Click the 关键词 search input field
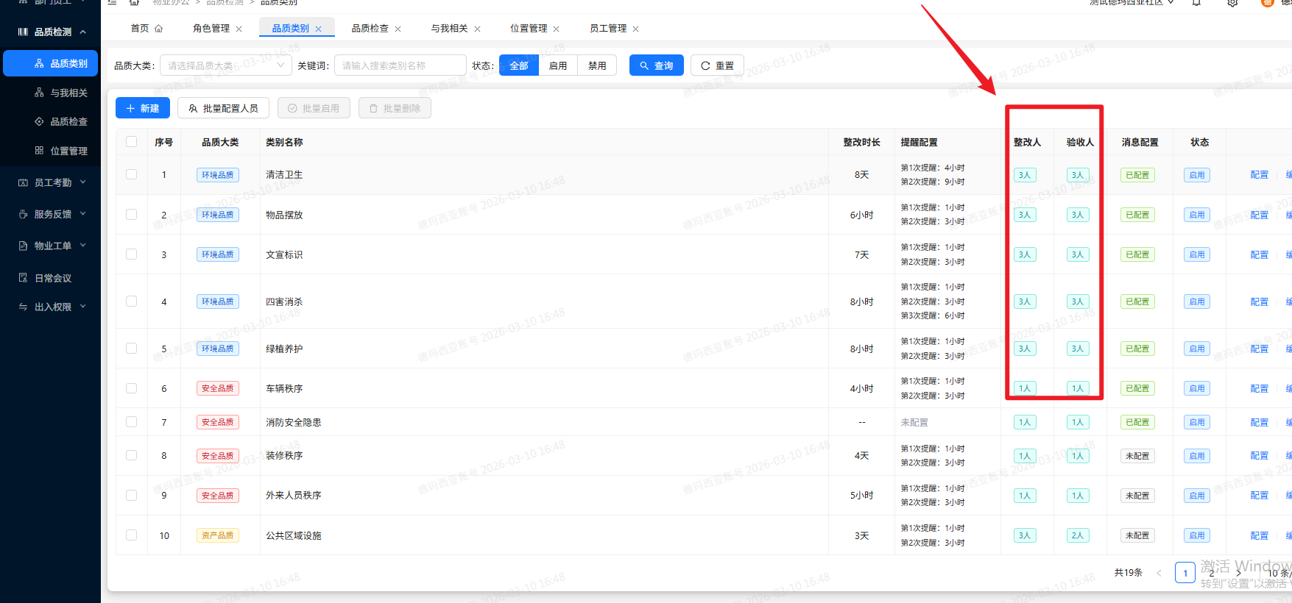This screenshot has width=1292, height=603. [400, 65]
